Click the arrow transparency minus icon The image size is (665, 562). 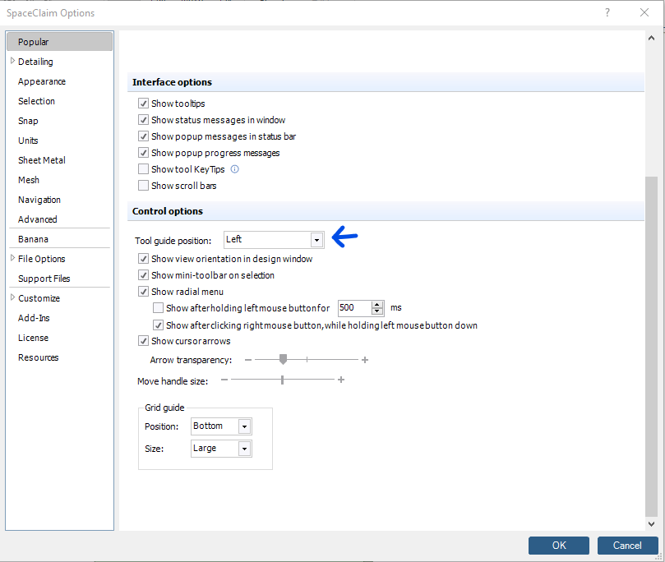[248, 360]
